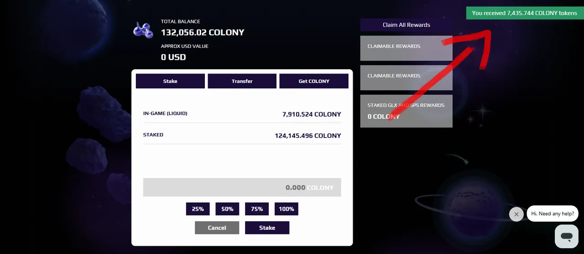Switch to the Transfer tab
The image size is (584, 254).
point(242,81)
